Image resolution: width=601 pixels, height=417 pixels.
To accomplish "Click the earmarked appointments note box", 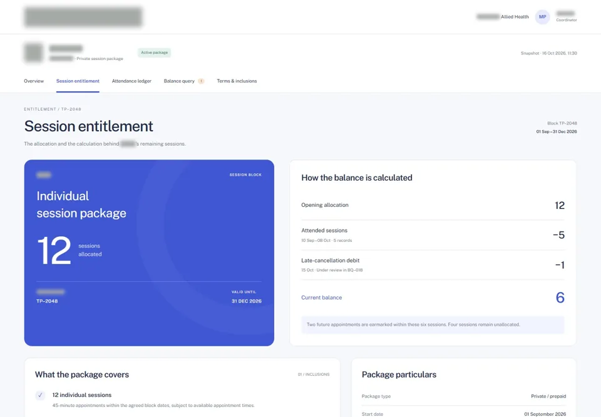I will 433,324.
